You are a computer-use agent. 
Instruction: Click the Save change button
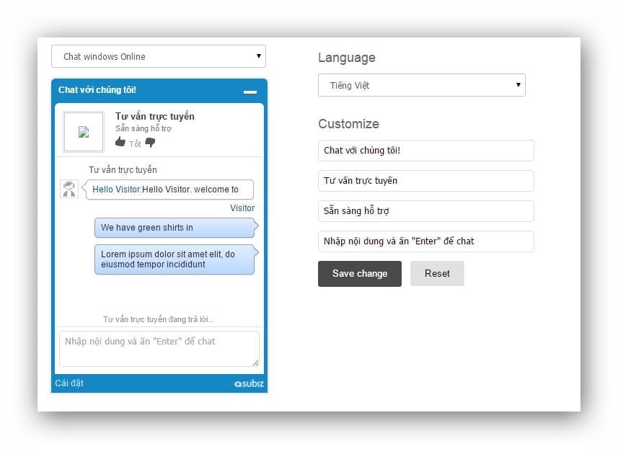[359, 274]
